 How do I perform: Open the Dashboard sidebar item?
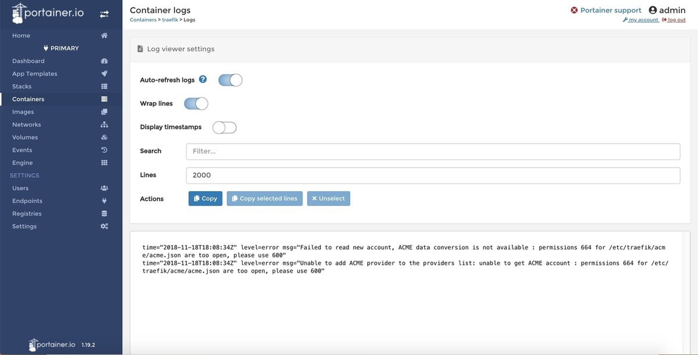[x=61, y=61]
